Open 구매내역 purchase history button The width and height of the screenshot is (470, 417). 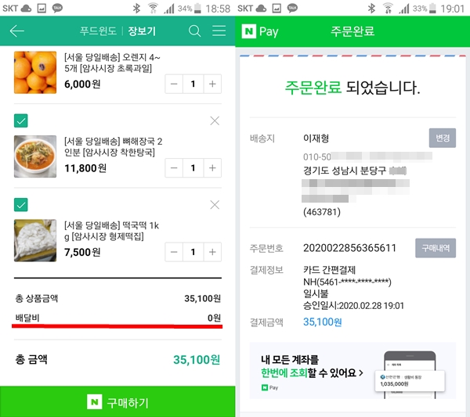(436, 248)
